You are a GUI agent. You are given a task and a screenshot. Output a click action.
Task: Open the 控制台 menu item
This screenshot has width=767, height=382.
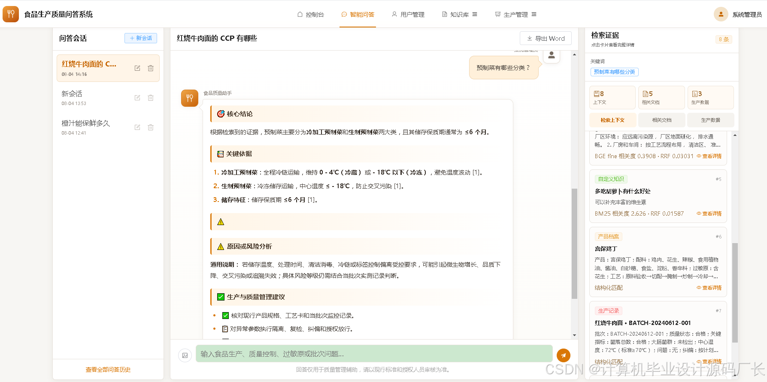pyautogui.click(x=311, y=15)
